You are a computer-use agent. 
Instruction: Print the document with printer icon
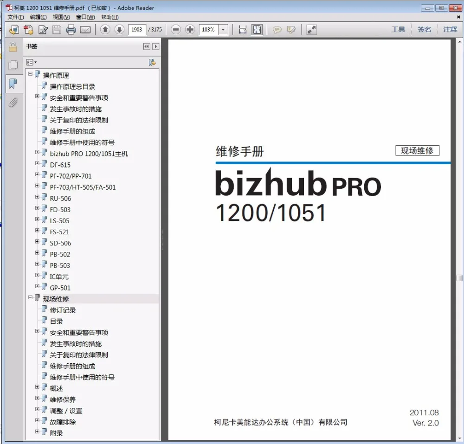coord(71,30)
